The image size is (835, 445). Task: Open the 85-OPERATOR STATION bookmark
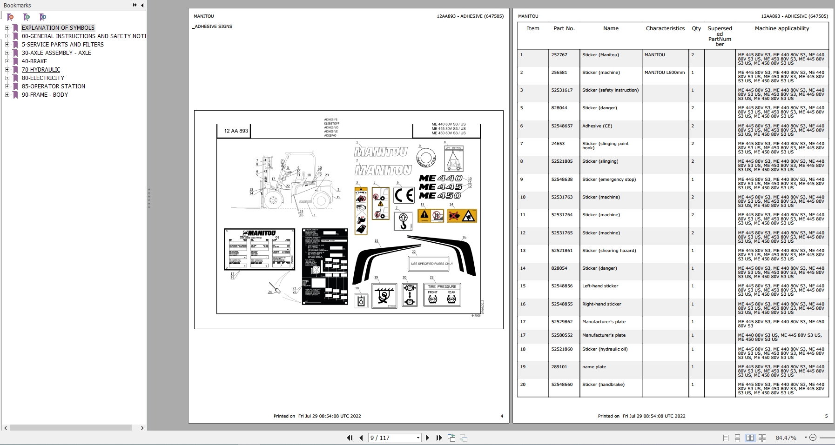[53, 86]
